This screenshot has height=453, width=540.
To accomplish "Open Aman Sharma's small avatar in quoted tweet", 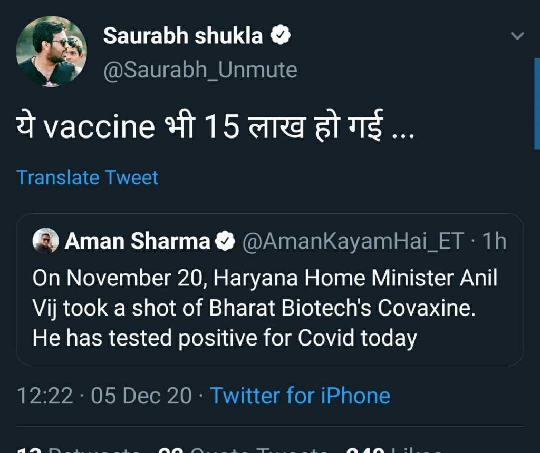I will (x=45, y=241).
